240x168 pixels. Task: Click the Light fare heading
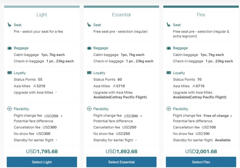[x=42, y=15]
